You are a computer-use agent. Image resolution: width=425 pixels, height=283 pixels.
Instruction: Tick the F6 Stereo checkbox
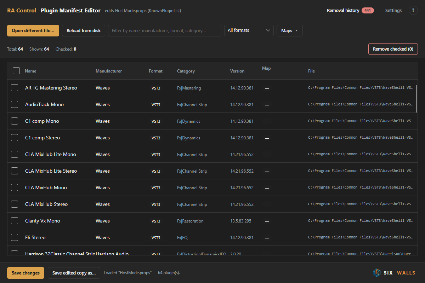tap(15, 237)
